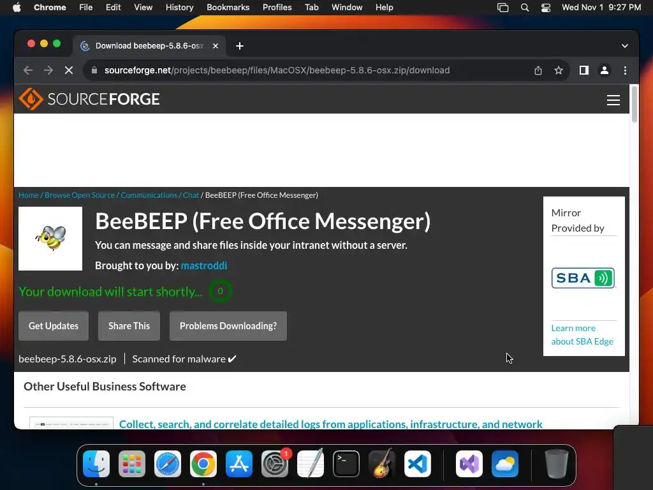The image size is (653, 490).
Task: Open Visual Studio from the Dock
Action: [x=469, y=464]
